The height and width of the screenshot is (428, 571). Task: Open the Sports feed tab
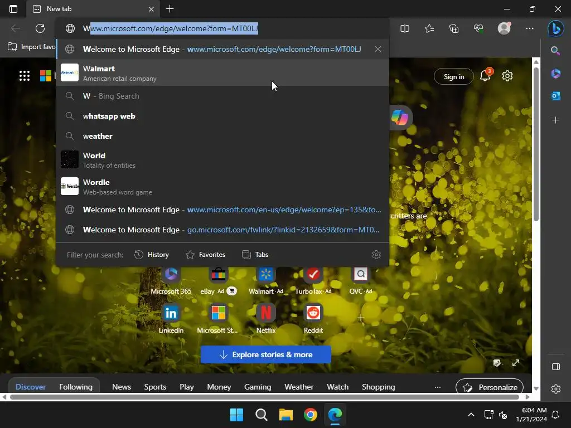155,387
